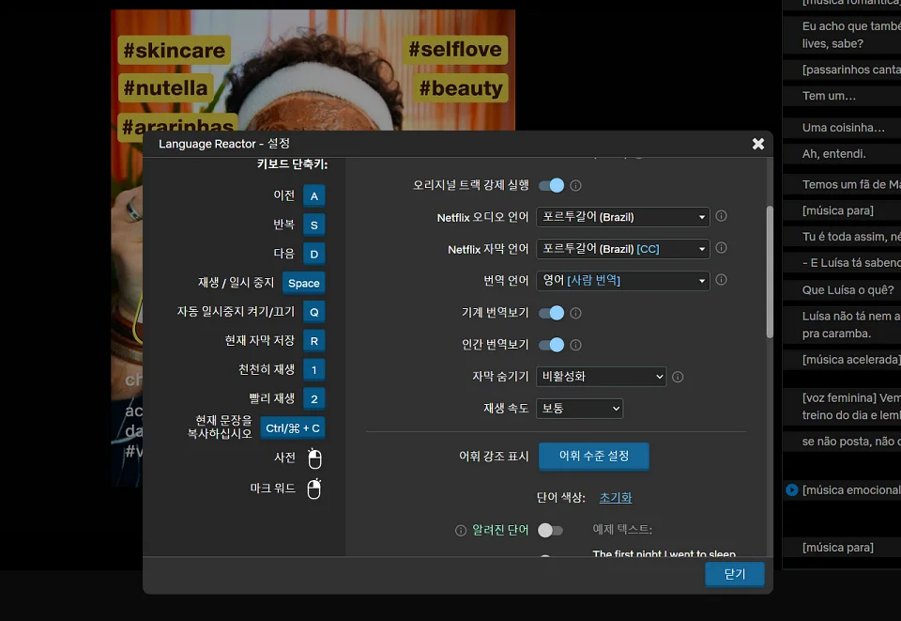The width and height of the screenshot is (901, 621).
Task: Click info icon beside 자막 숨기기
Action: click(677, 376)
